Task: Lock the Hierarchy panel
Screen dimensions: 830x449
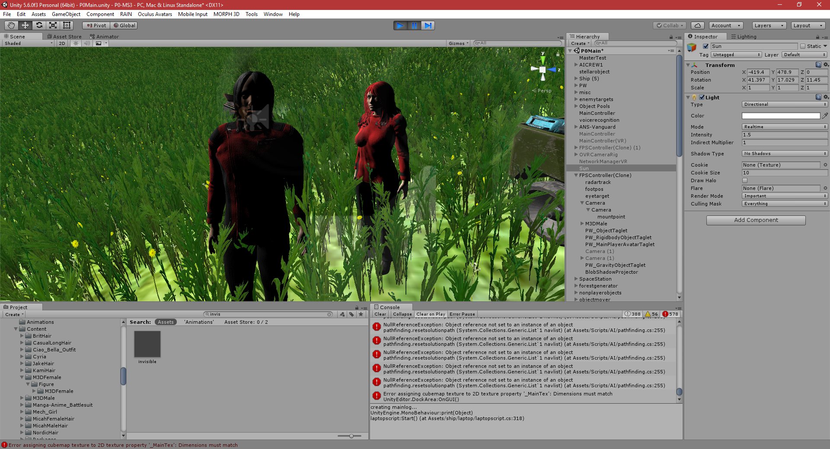Action: click(x=671, y=37)
